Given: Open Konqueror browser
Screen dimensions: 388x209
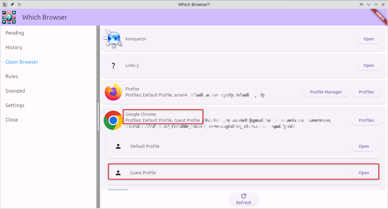Looking at the screenshot, I should pos(369,39).
